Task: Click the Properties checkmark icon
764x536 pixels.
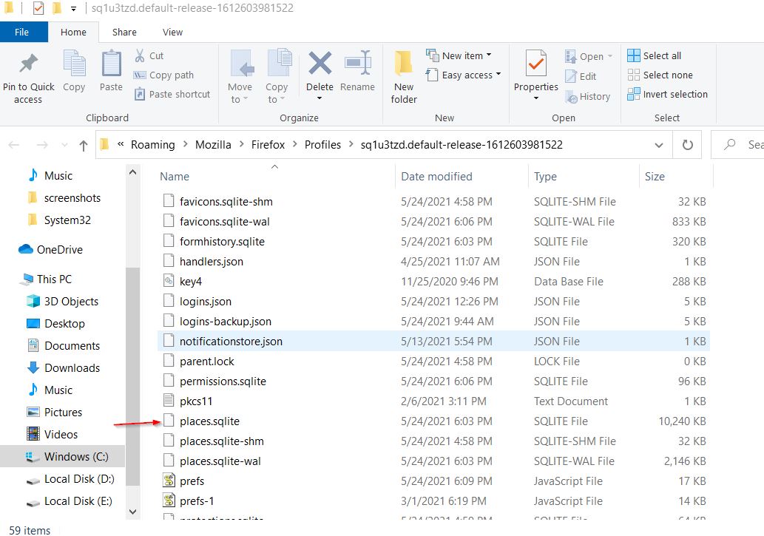Action: coord(536,64)
